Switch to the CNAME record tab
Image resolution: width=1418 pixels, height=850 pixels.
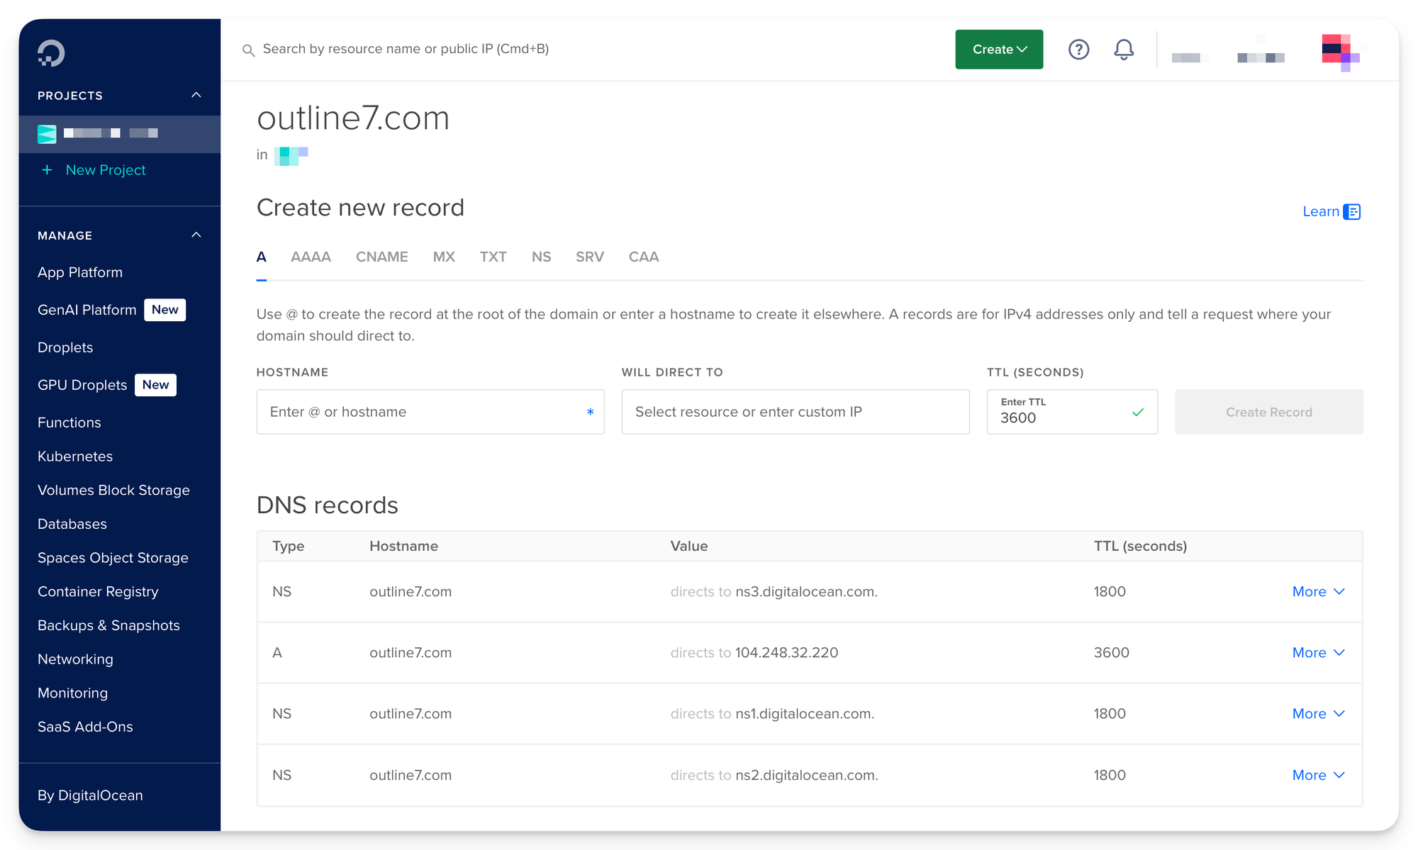382,257
